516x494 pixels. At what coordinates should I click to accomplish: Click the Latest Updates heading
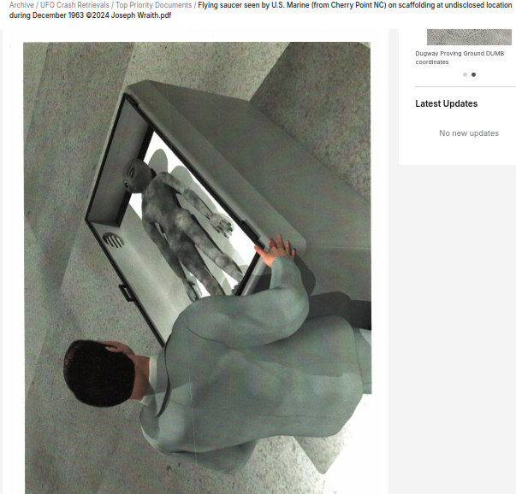(x=446, y=103)
